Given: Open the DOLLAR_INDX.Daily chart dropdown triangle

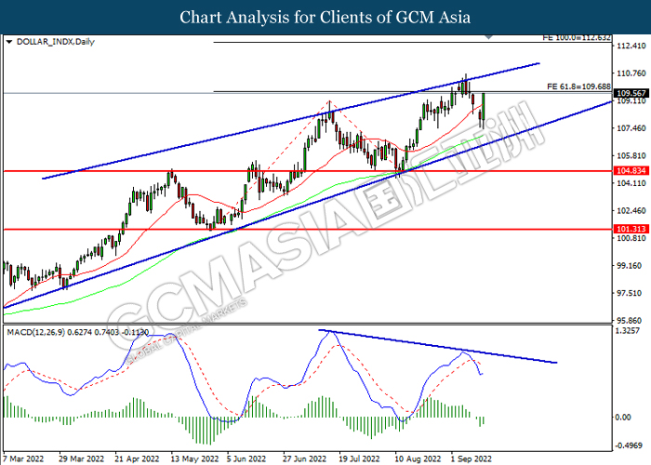Looking at the screenshot, I should pos(9,42).
